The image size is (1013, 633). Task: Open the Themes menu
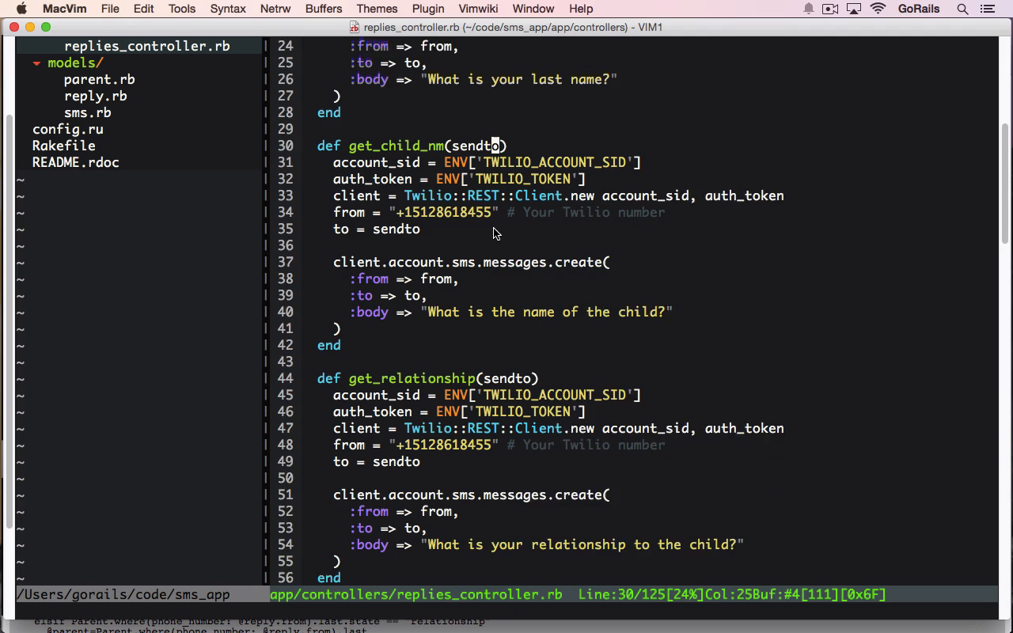tap(377, 9)
